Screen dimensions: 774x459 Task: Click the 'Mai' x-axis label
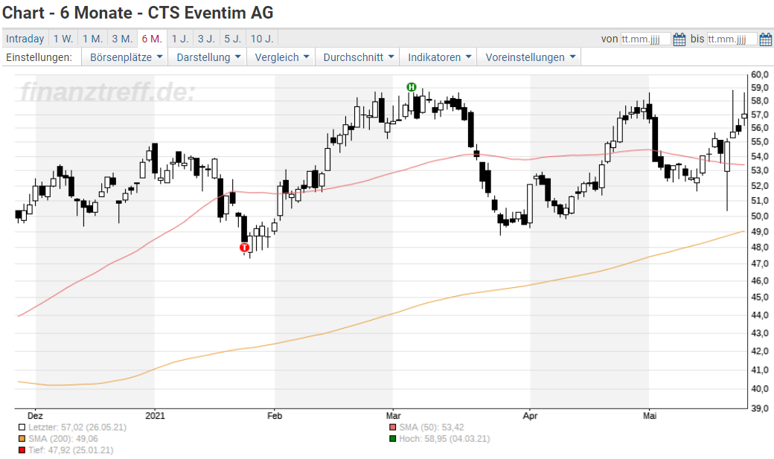[650, 416]
